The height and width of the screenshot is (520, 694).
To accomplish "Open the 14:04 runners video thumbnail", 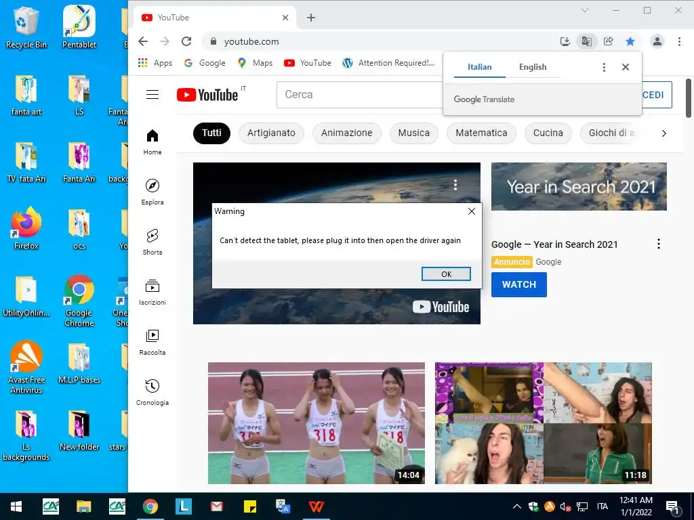I will coord(316,423).
